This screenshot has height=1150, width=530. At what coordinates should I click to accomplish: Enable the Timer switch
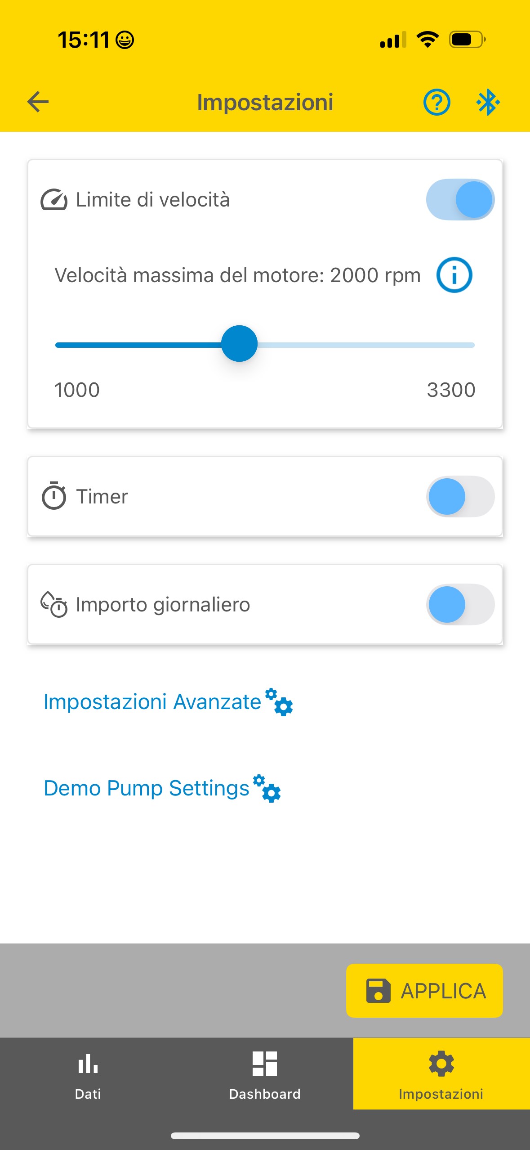pyautogui.click(x=460, y=496)
